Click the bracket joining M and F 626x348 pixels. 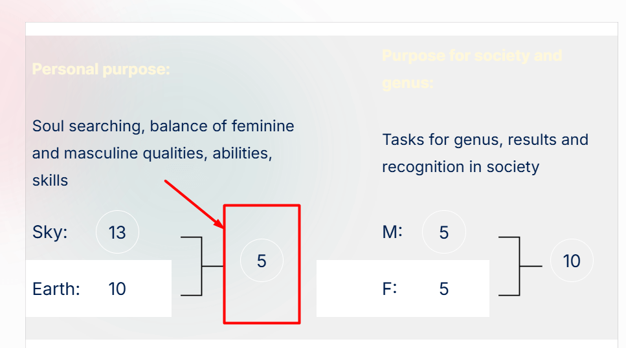click(520, 266)
